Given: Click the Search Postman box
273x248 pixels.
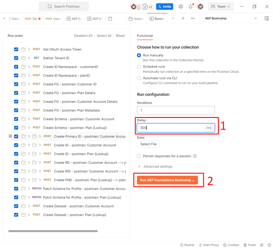Looking at the screenshot, I should [x=64, y=7].
